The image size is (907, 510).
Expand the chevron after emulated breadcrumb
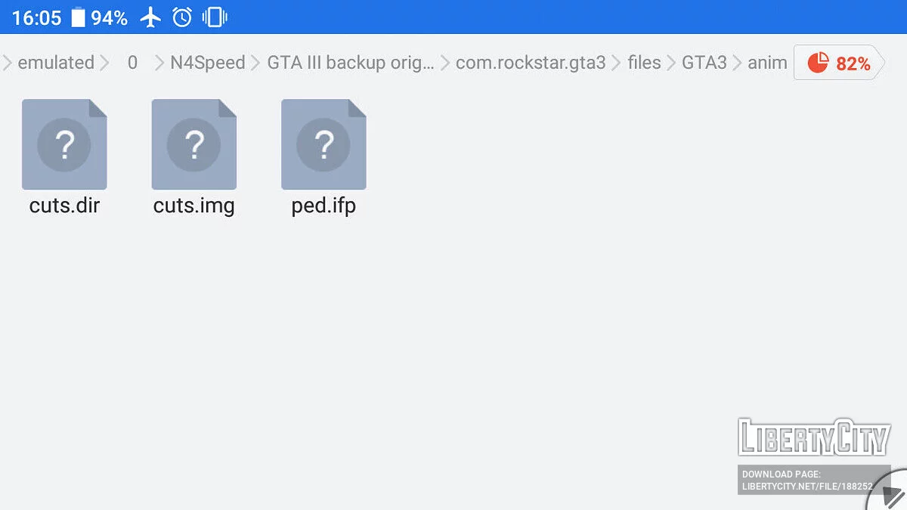point(105,63)
